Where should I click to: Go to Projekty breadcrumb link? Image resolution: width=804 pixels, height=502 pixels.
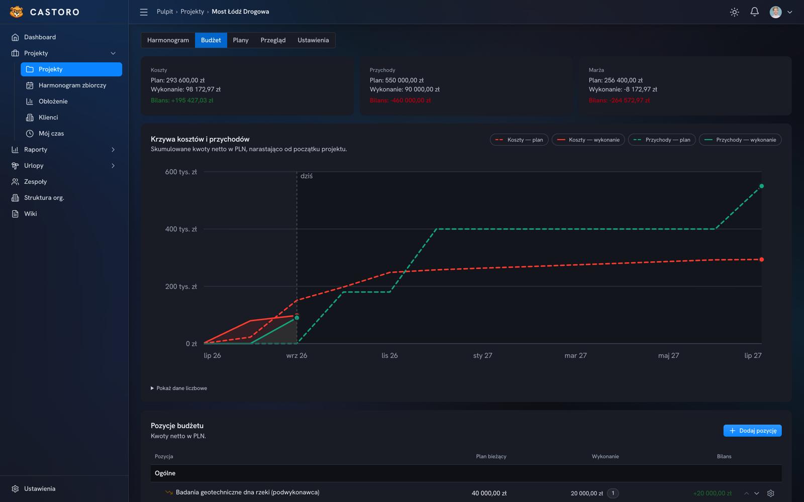click(x=192, y=12)
